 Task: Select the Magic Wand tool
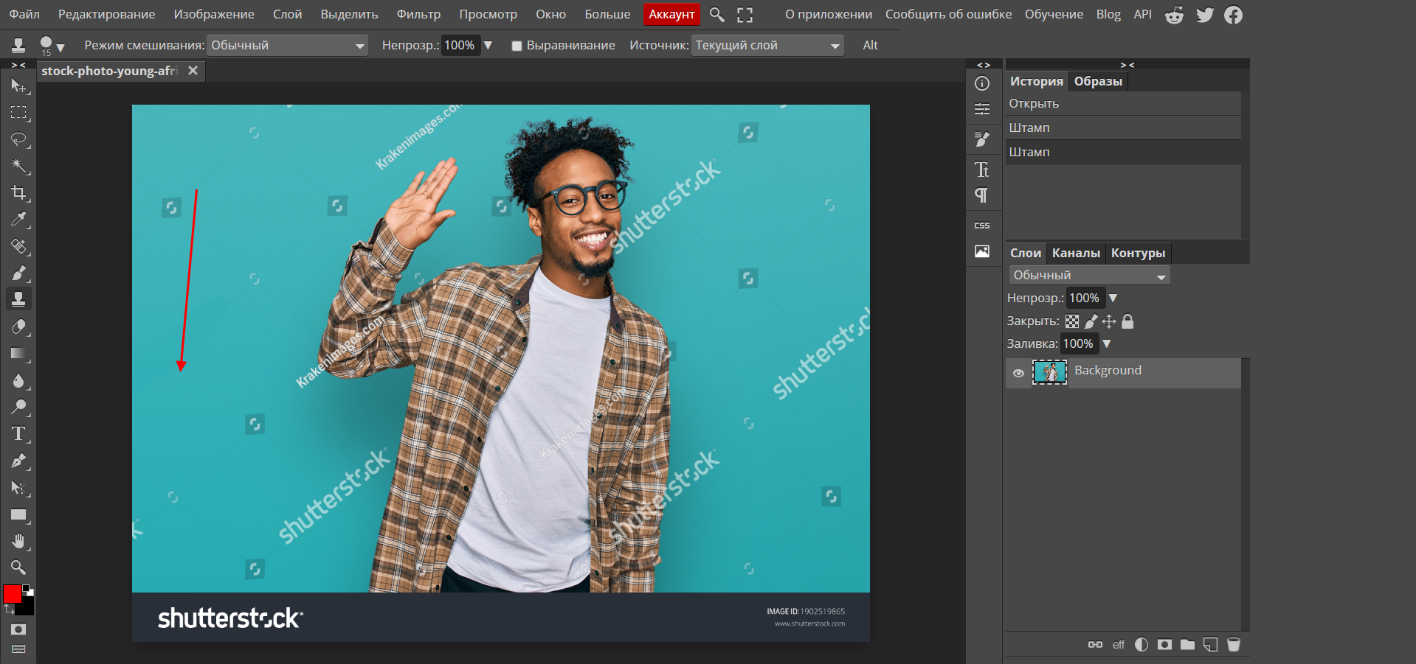(x=18, y=167)
